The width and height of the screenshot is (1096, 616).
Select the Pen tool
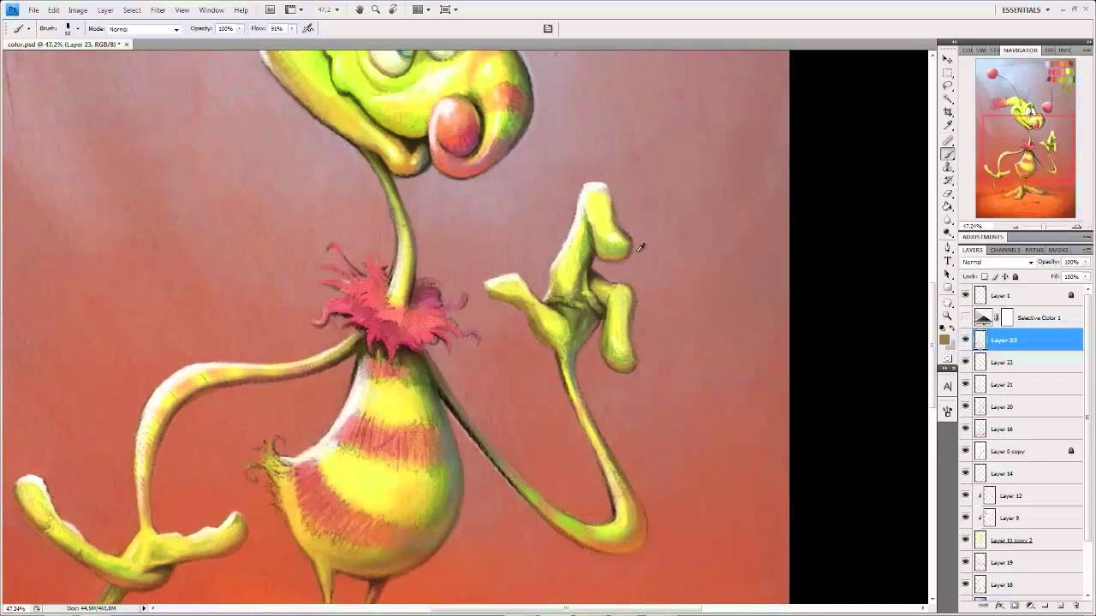[x=948, y=247]
